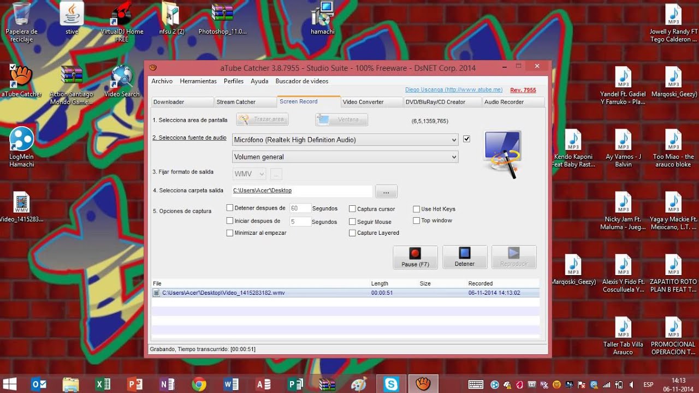The image size is (699, 393).
Task: Select the Video Search desktop shortcut
Action: 122,81
